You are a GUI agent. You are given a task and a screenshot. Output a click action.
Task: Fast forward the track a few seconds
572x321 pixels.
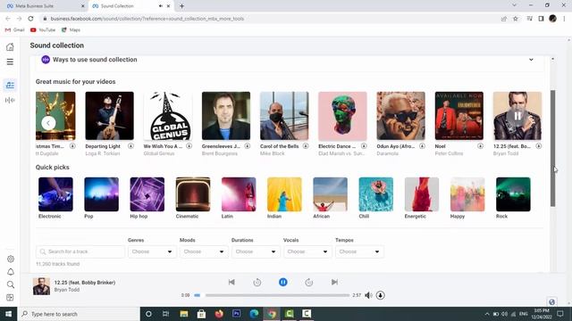click(309, 282)
